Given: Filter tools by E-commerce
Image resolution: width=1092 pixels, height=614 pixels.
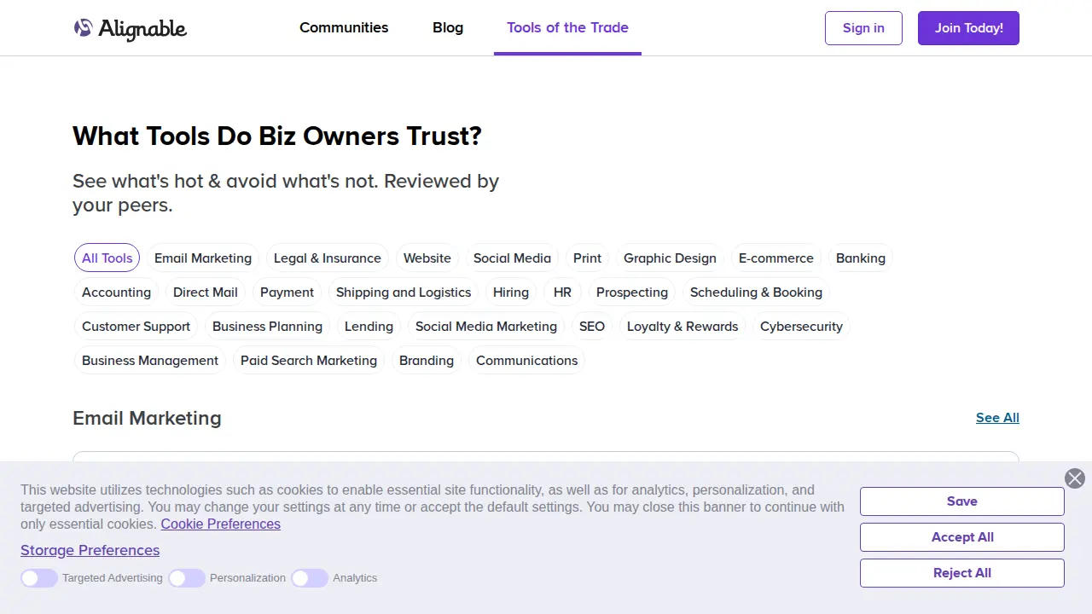Looking at the screenshot, I should point(776,258).
